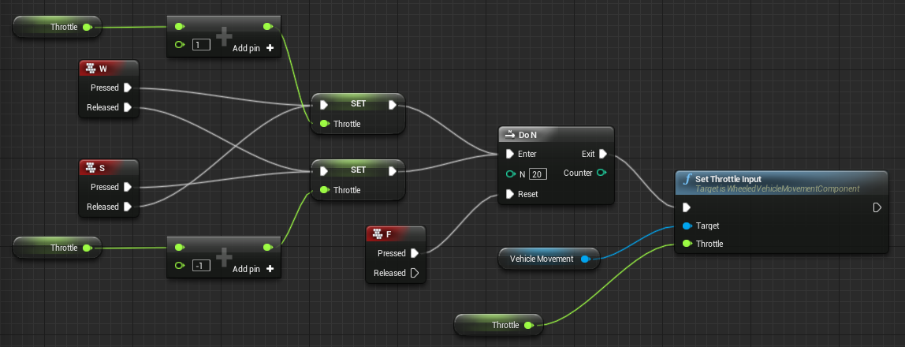Click Add pin on the bottom add node
905x347 pixels.
[253, 269]
